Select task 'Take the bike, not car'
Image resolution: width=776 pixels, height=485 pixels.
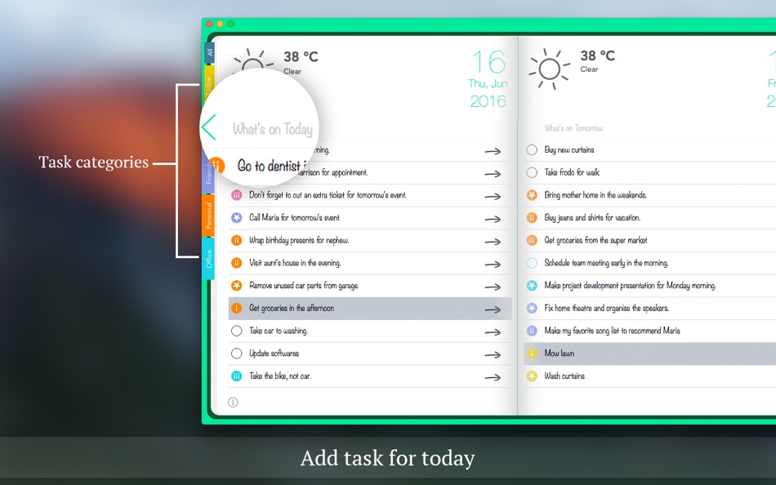coord(280,376)
